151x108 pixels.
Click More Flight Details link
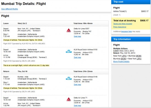(121, 62)
